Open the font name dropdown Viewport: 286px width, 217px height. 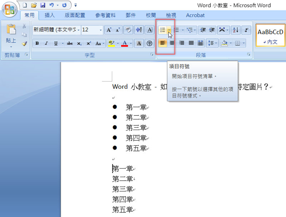pyautogui.click(x=78, y=30)
